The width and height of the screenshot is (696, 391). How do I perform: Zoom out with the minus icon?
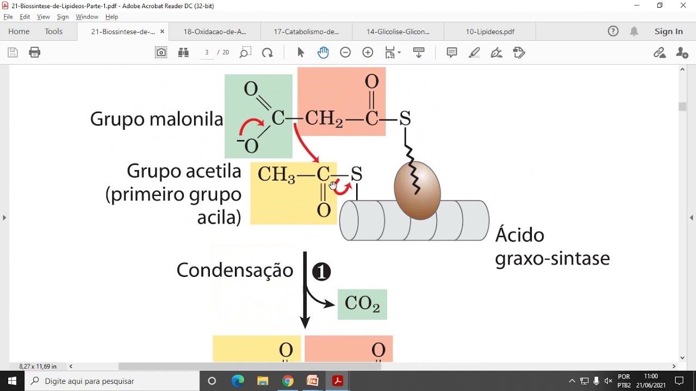coord(345,53)
